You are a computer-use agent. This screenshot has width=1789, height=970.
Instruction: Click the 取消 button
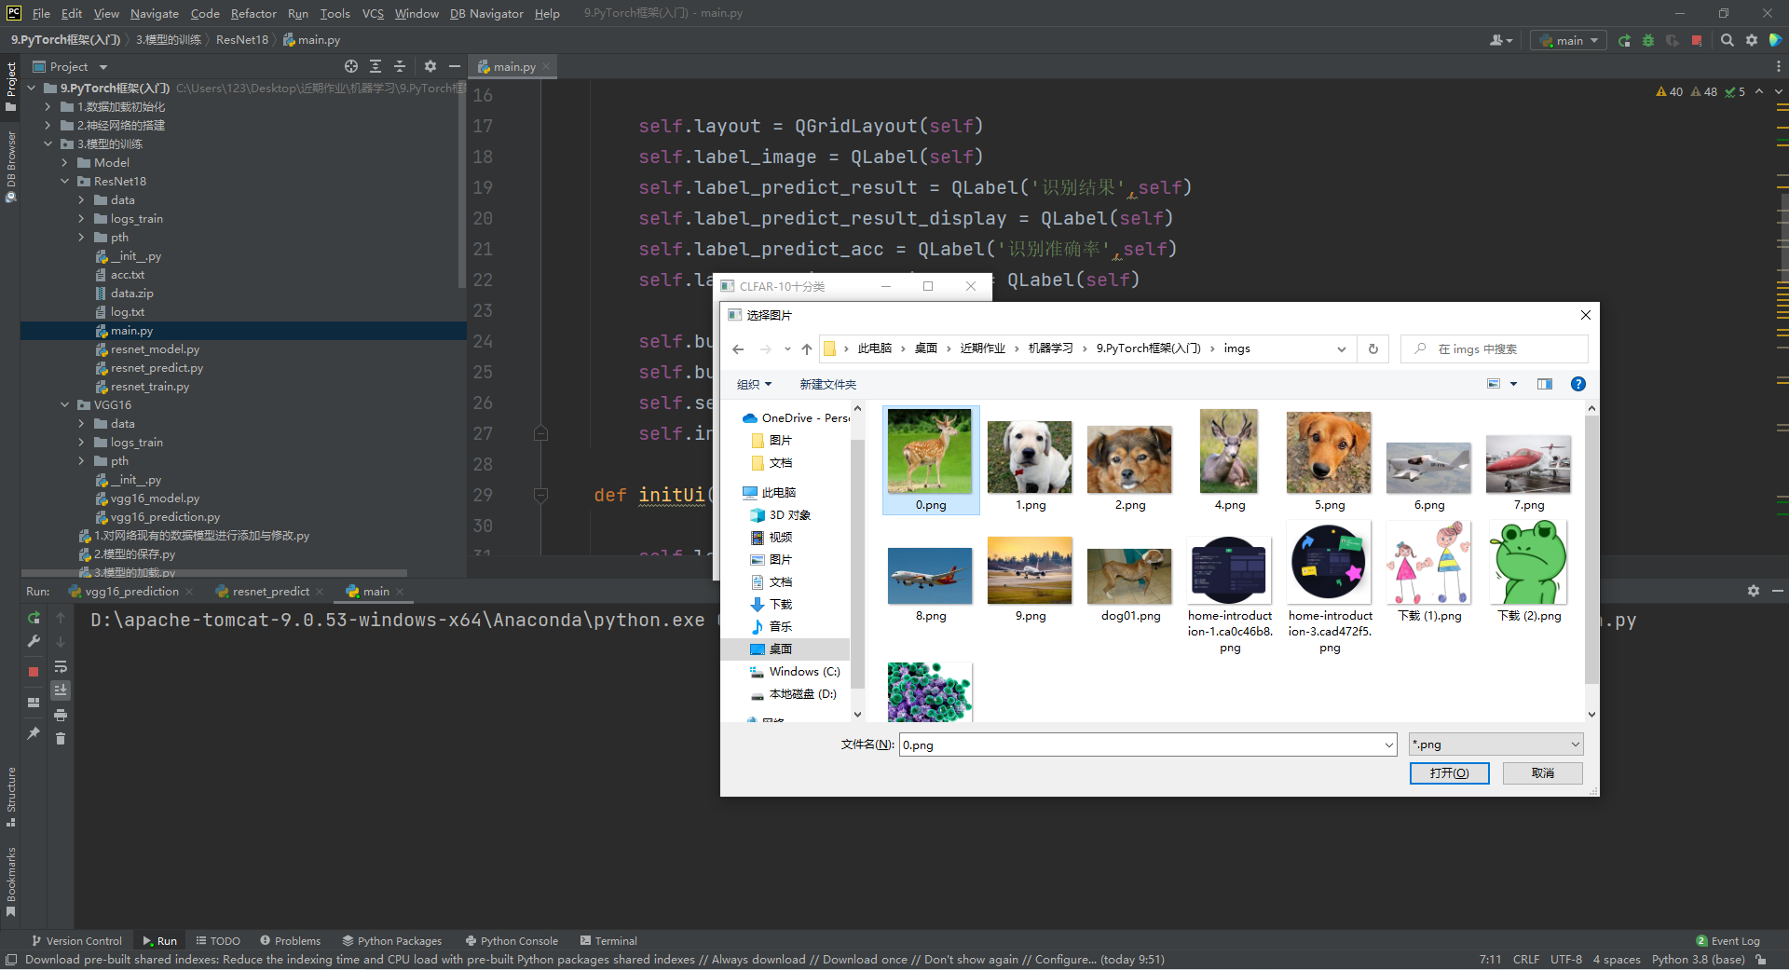(1542, 773)
